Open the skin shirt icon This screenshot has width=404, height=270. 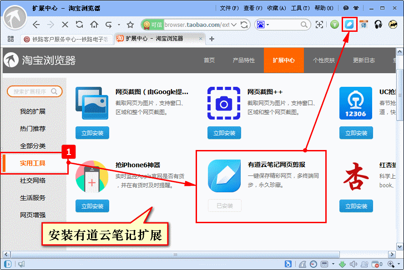(356, 8)
